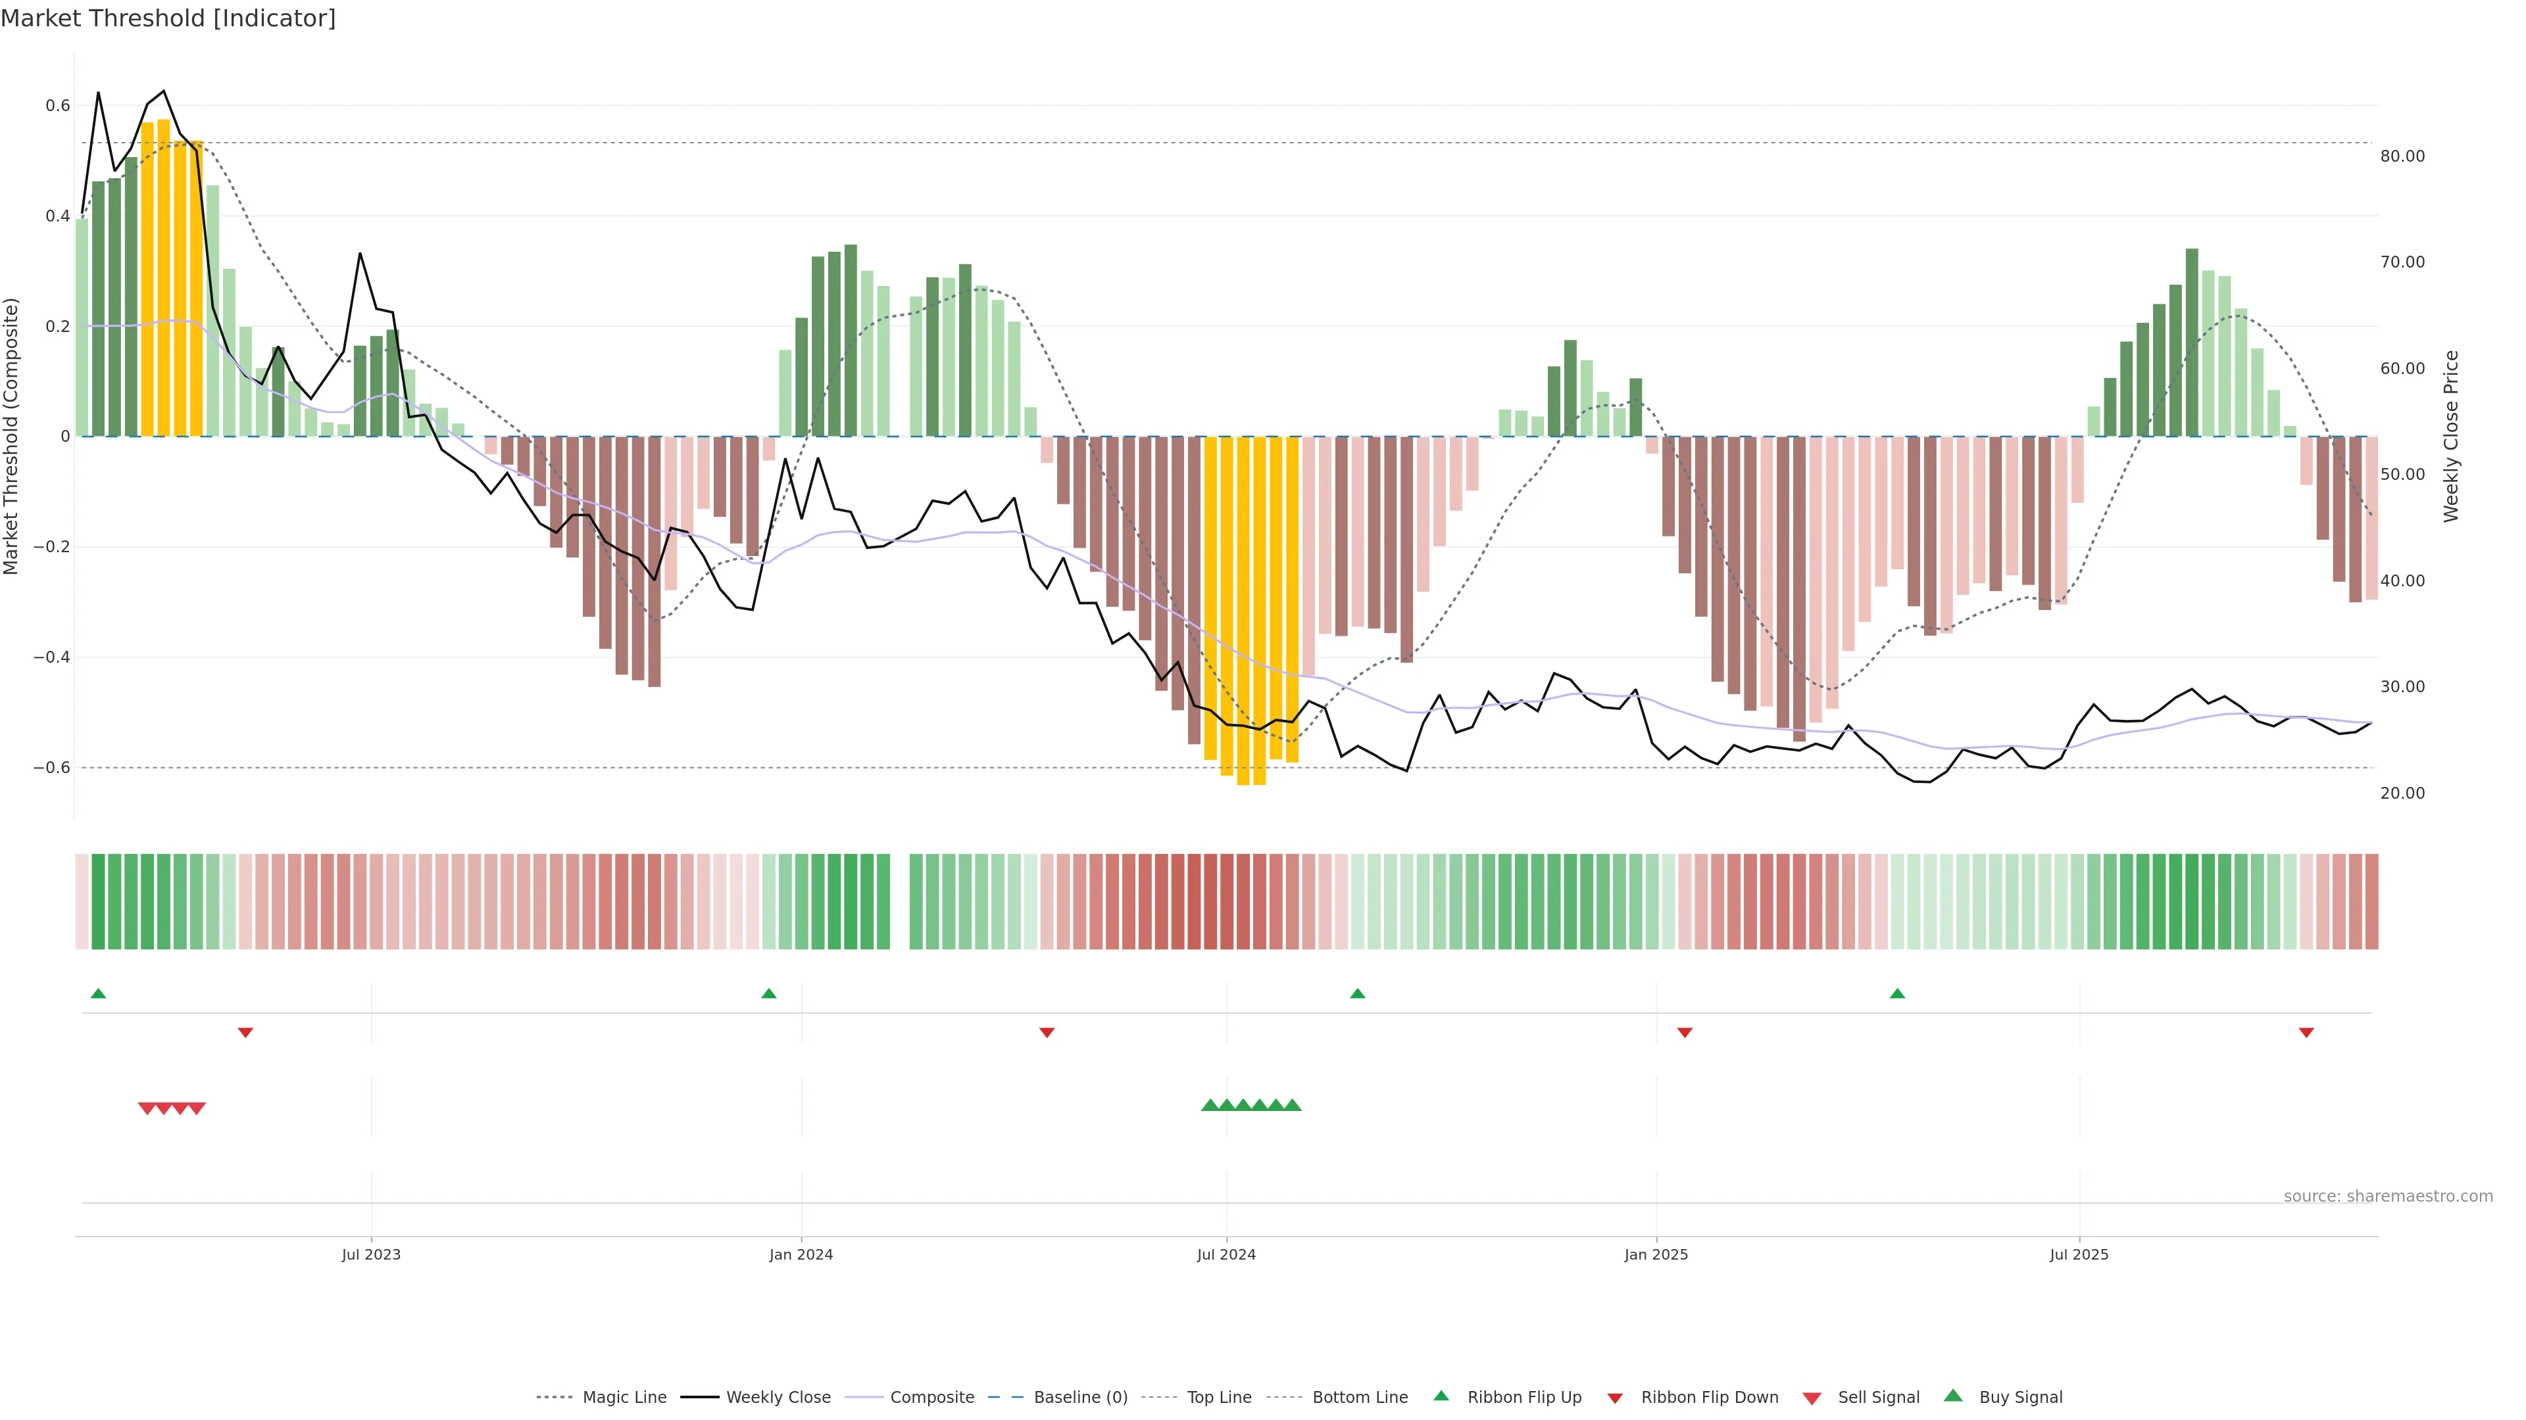Viewport: 2526px width, 1420px height.
Task: Click the Jul 2024 axis label
Action: (1226, 1254)
